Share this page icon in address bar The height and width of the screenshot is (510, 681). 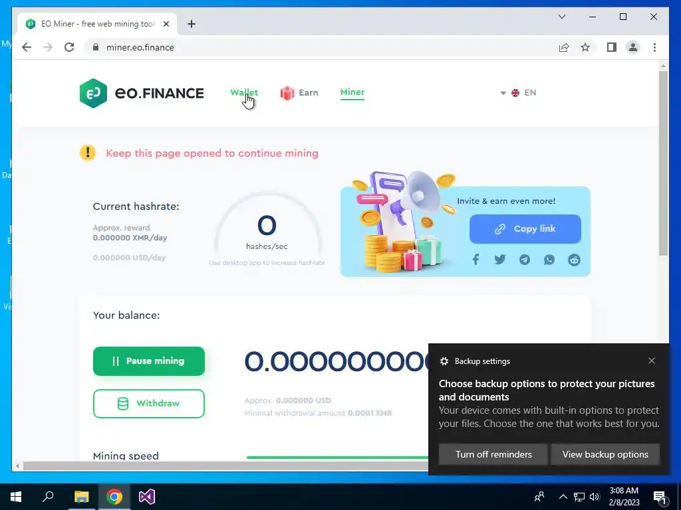pyautogui.click(x=564, y=47)
